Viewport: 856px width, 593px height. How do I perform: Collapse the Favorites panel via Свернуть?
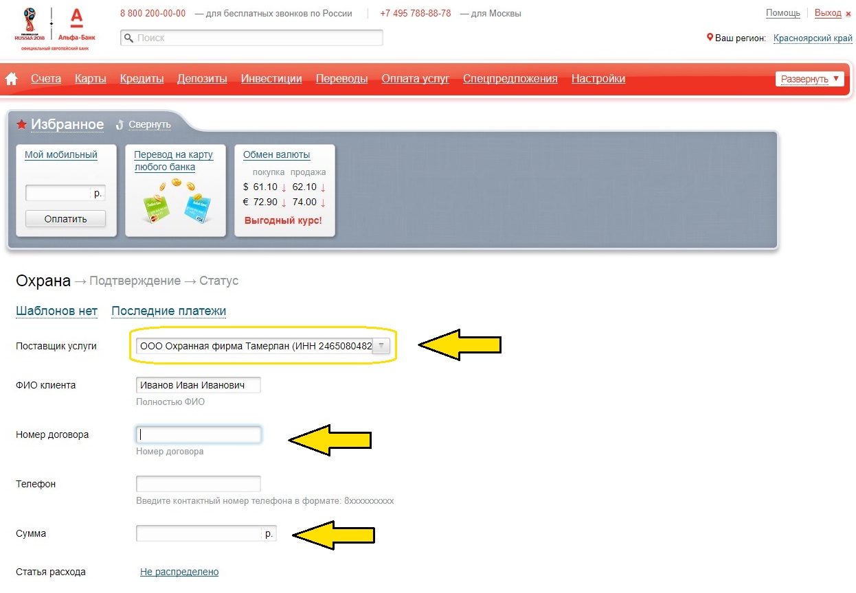(149, 124)
